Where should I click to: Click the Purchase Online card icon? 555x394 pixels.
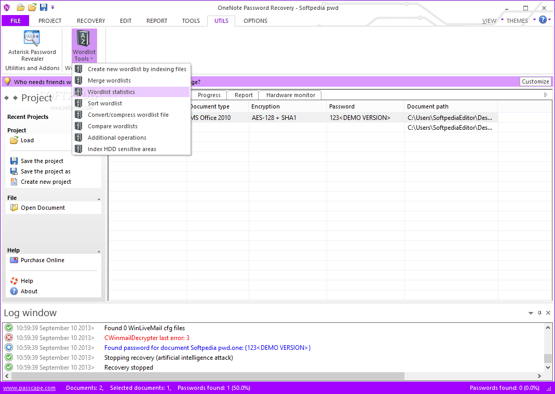click(14, 260)
